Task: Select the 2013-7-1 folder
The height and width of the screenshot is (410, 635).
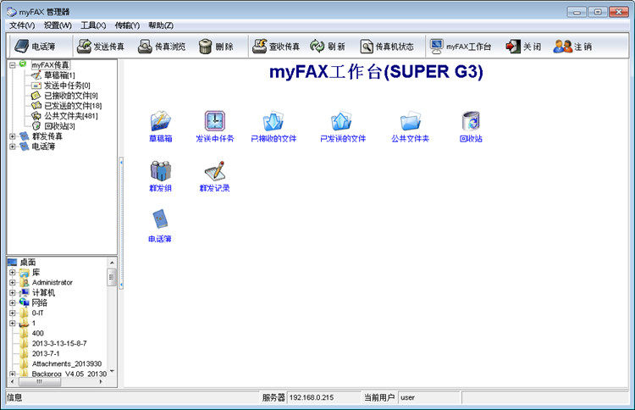Action: (46, 353)
